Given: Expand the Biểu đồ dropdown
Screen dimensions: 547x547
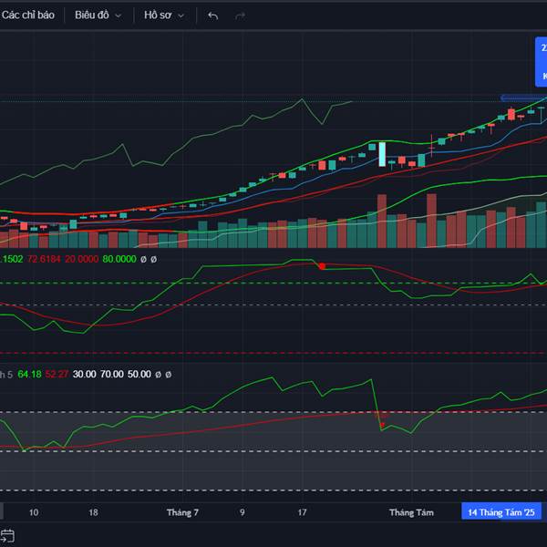Looking at the screenshot, I should coord(98,15).
